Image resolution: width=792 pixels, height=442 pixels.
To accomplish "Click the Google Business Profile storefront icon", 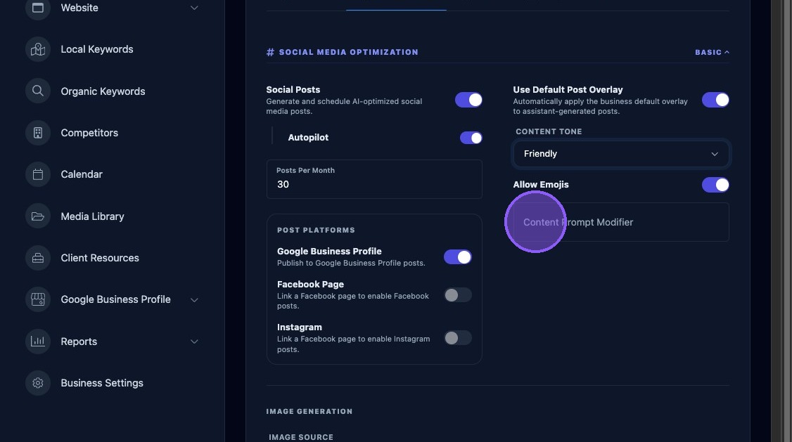I will point(38,299).
